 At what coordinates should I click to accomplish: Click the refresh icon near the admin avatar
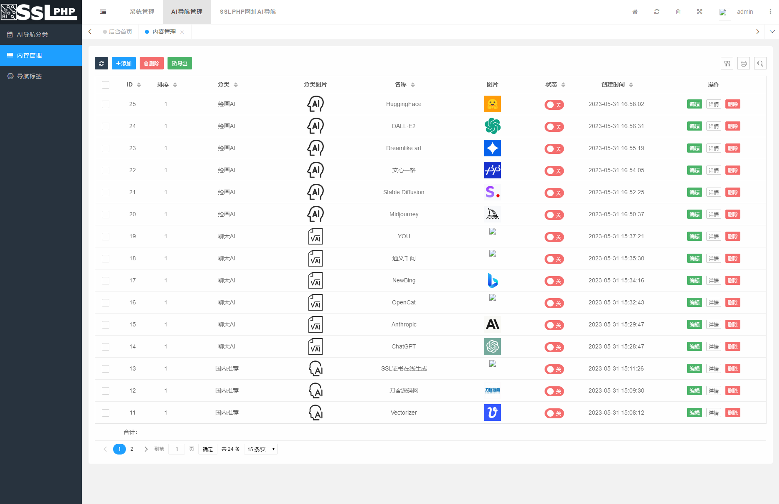pyautogui.click(x=656, y=12)
